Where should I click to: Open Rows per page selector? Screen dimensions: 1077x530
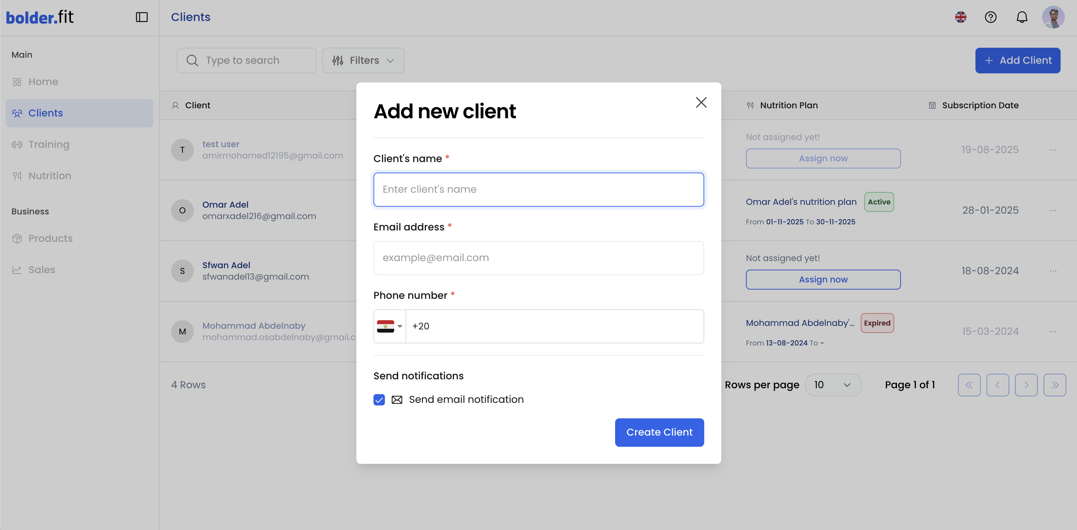point(833,385)
